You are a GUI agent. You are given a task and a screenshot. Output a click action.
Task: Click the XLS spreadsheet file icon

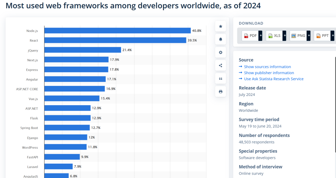[270, 36]
